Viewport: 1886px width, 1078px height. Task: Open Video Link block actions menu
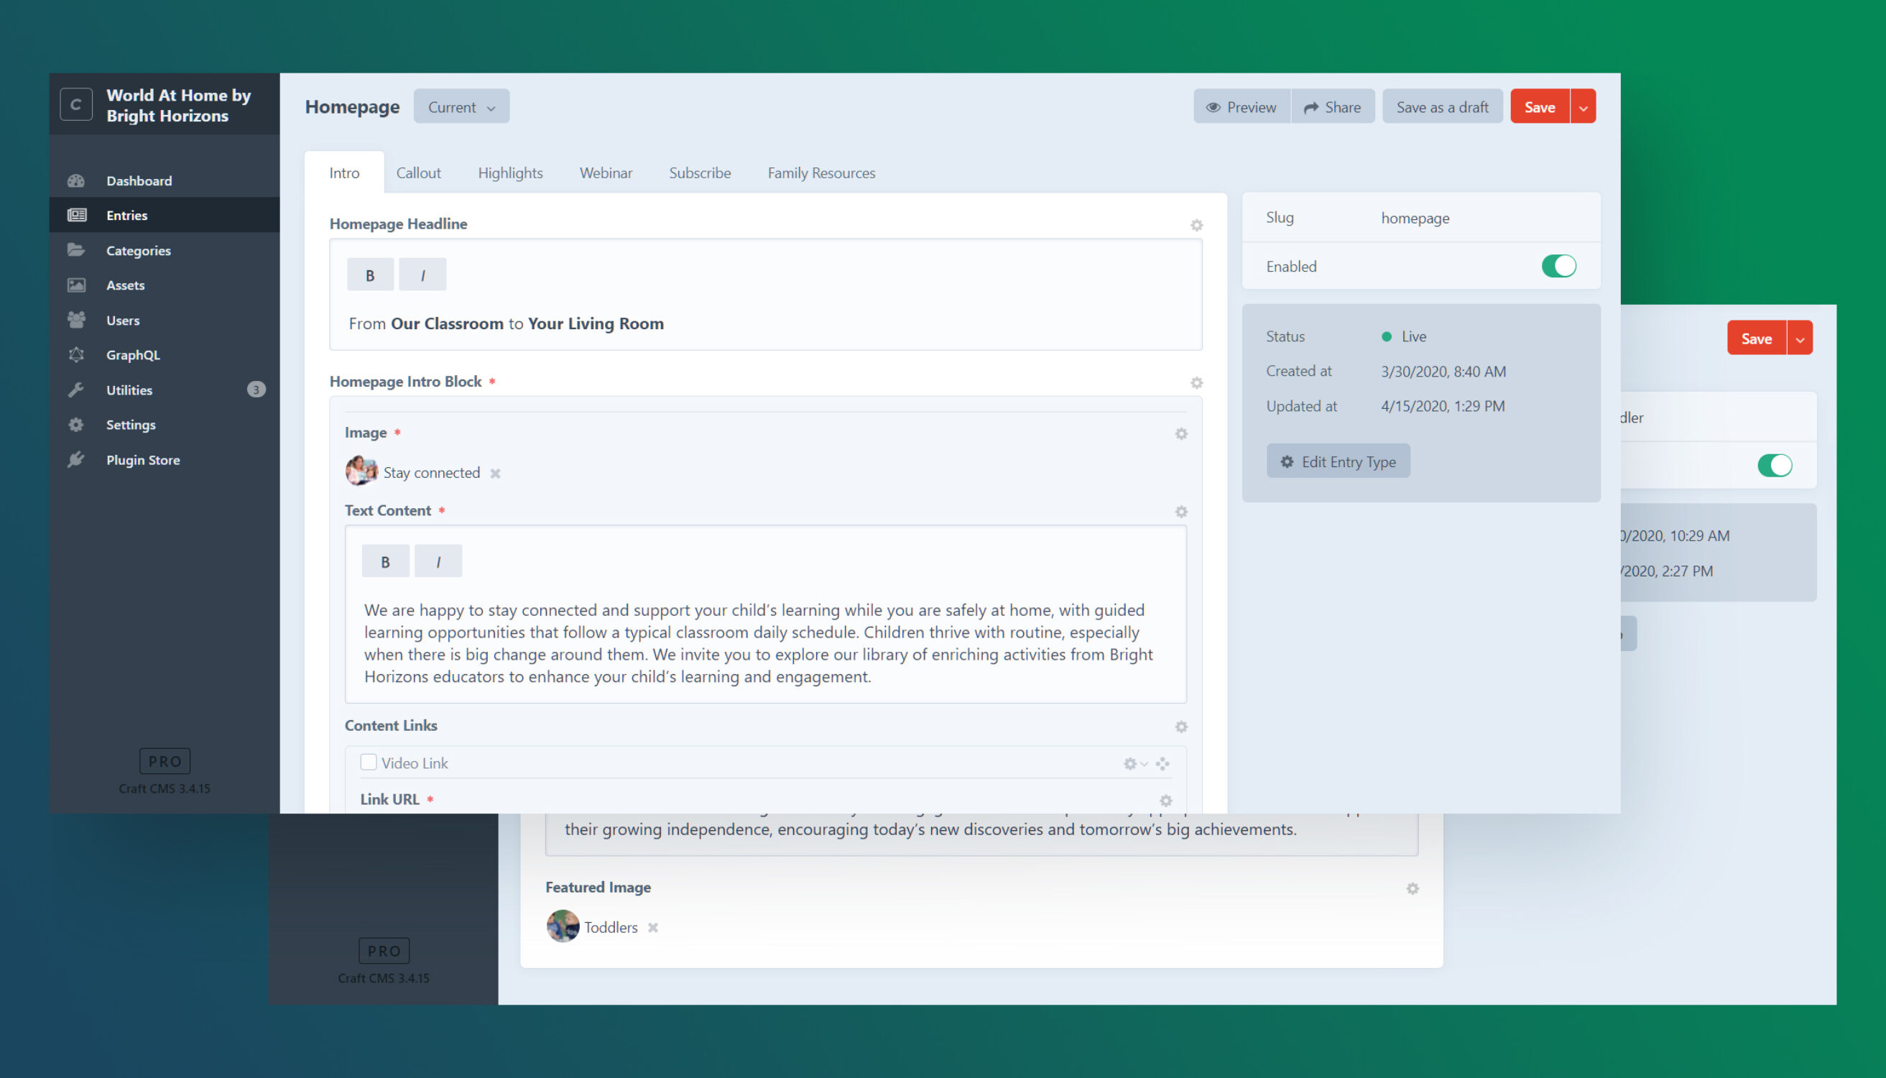1134,763
